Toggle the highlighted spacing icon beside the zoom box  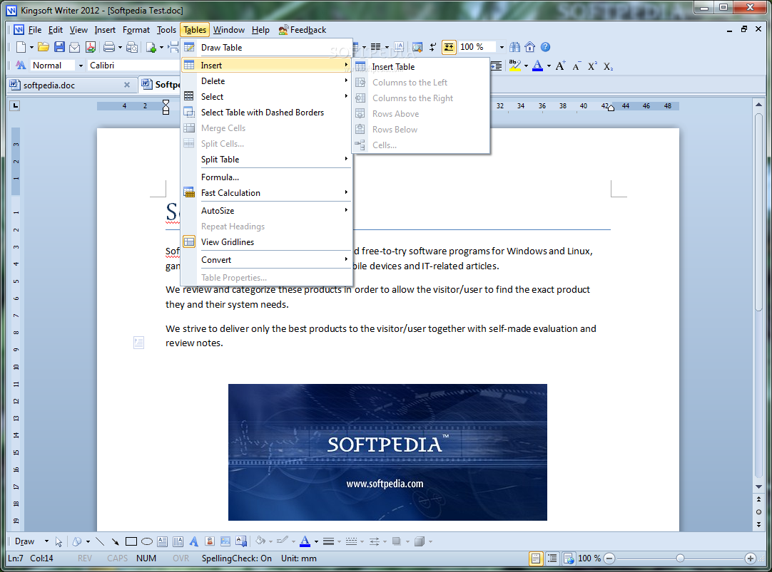(449, 47)
